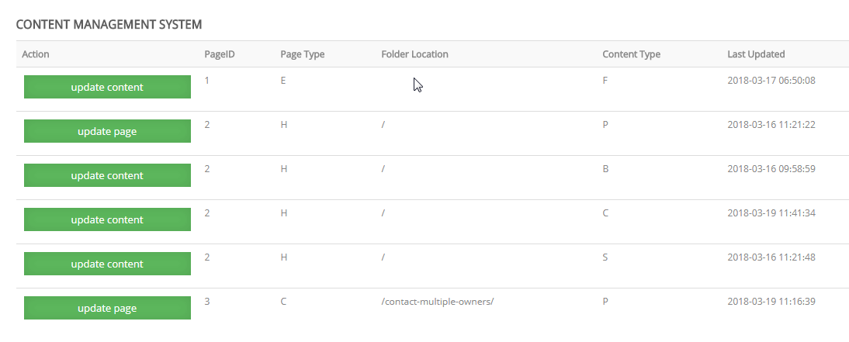Click update page for contact-multiple-owners folder
The width and height of the screenshot is (849, 342).
point(107,309)
